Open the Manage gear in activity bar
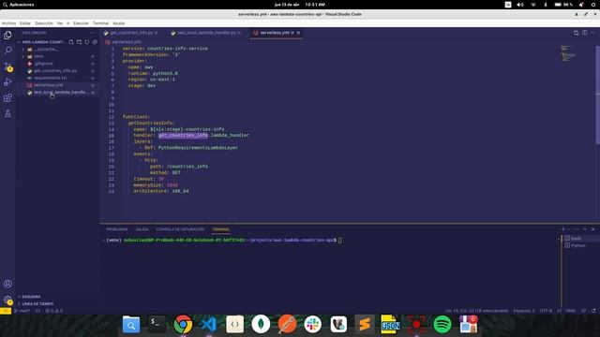Viewport: 600px width, 337px height. point(7,300)
